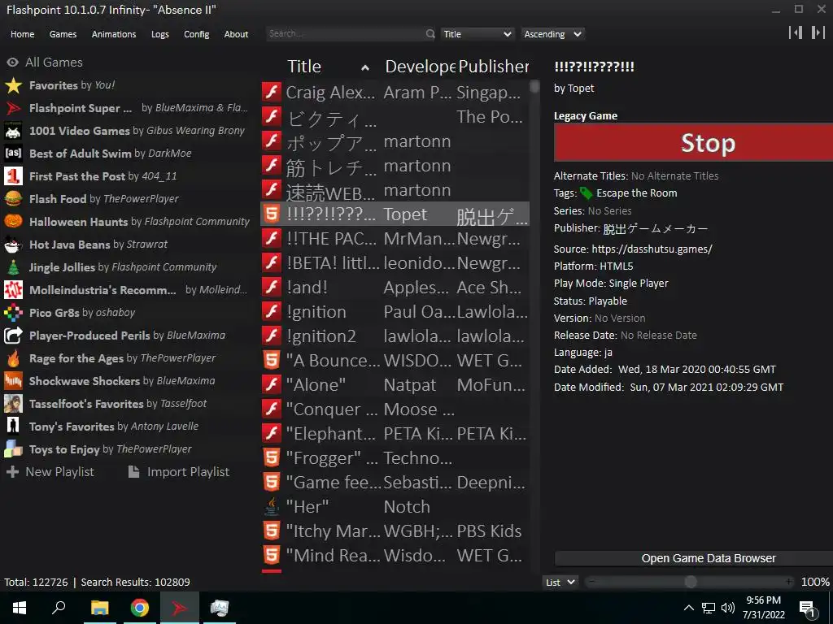Open the notification center icon
833x624 pixels.
[808, 609]
